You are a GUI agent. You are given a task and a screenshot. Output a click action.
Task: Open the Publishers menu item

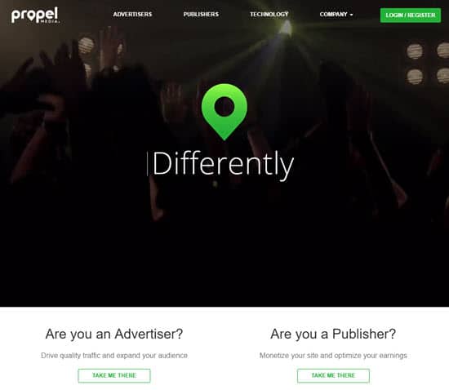(x=201, y=15)
